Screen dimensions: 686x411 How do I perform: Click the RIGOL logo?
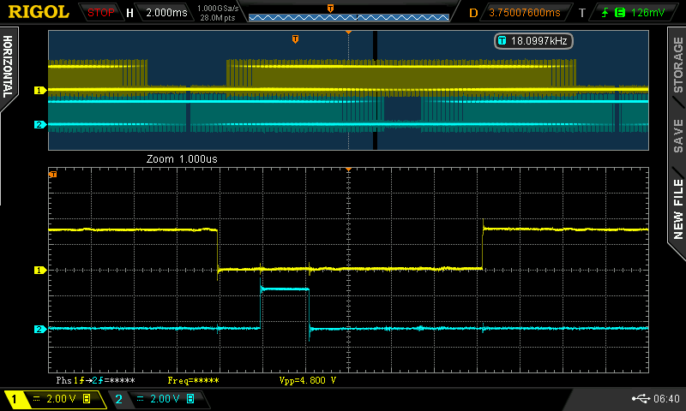pos(38,12)
